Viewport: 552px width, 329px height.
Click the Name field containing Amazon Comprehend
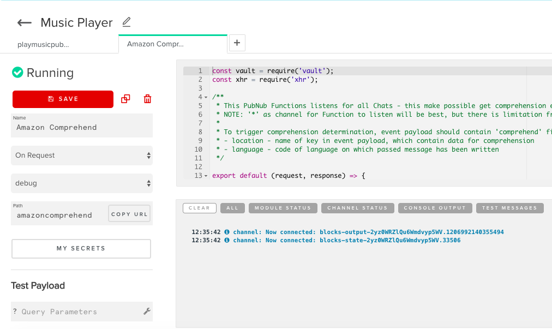[x=82, y=128]
